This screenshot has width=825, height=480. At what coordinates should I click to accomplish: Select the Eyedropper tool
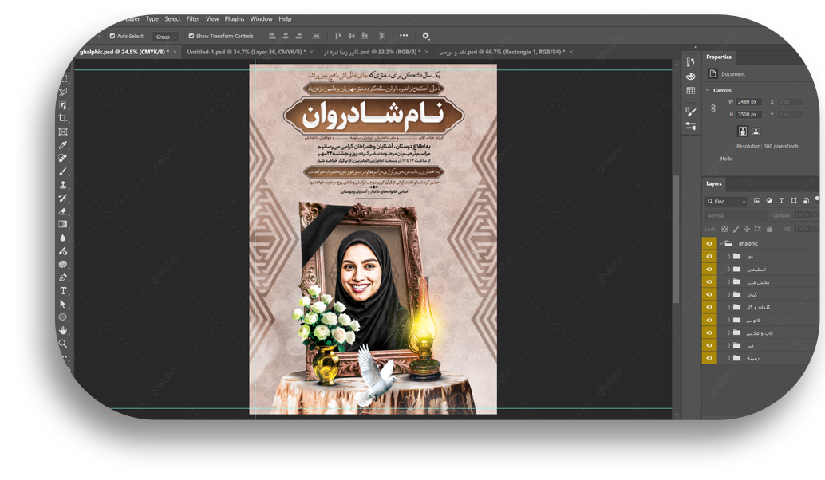(x=63, y=145)
